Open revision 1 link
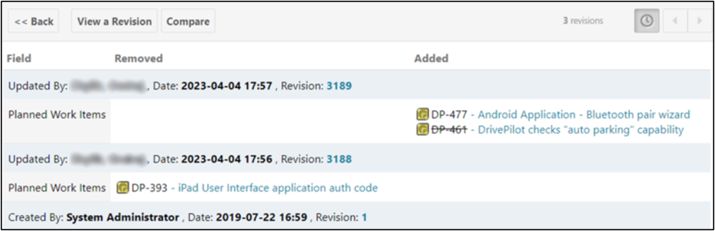Viewport: 715px width, 231px height. pos(364,217)
